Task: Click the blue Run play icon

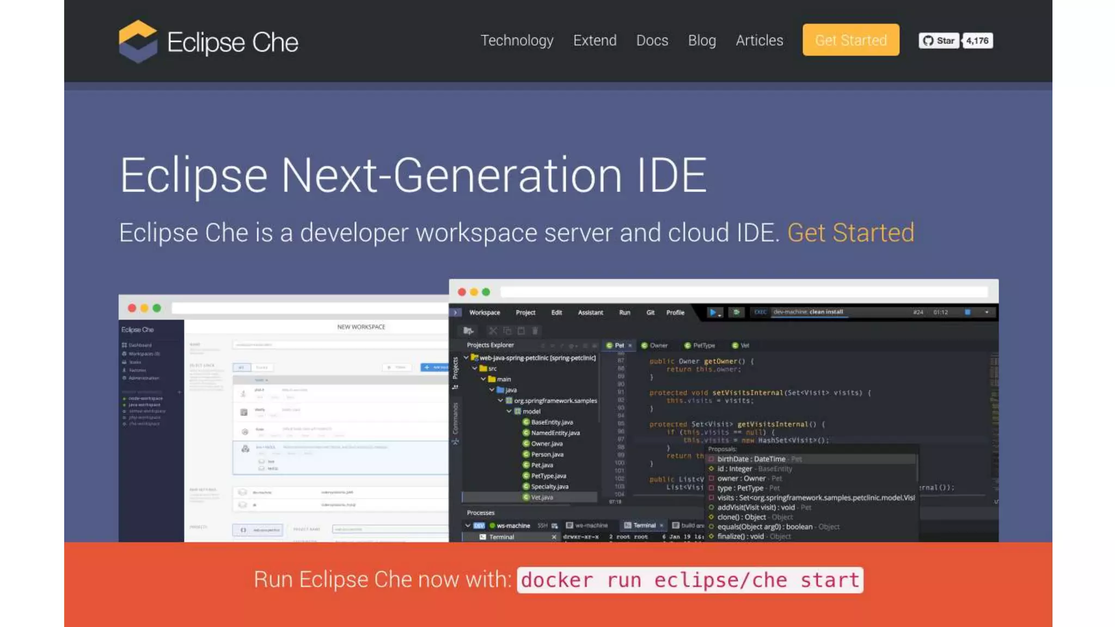Action: point(713,312)
